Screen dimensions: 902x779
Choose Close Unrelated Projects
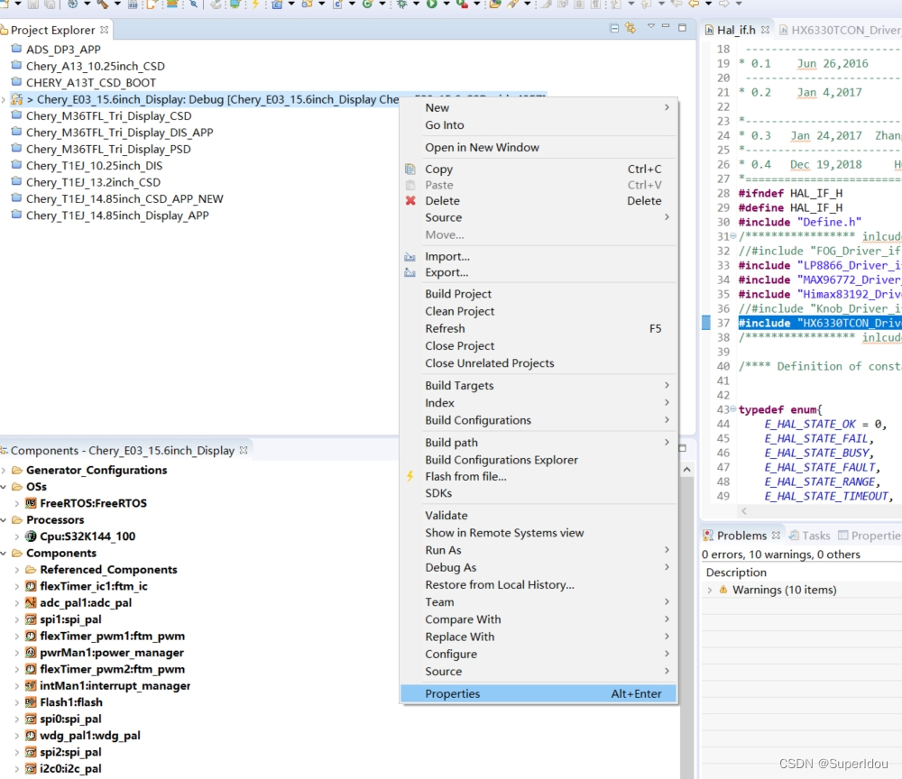point(538,363)
